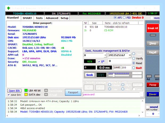Select the User radio in Security manager
The width and height of the screenshot is (165, 123).
click(x=110, y=89)
